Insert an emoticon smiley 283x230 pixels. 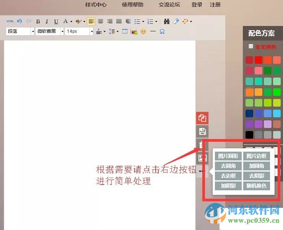(x=143, y=32)
